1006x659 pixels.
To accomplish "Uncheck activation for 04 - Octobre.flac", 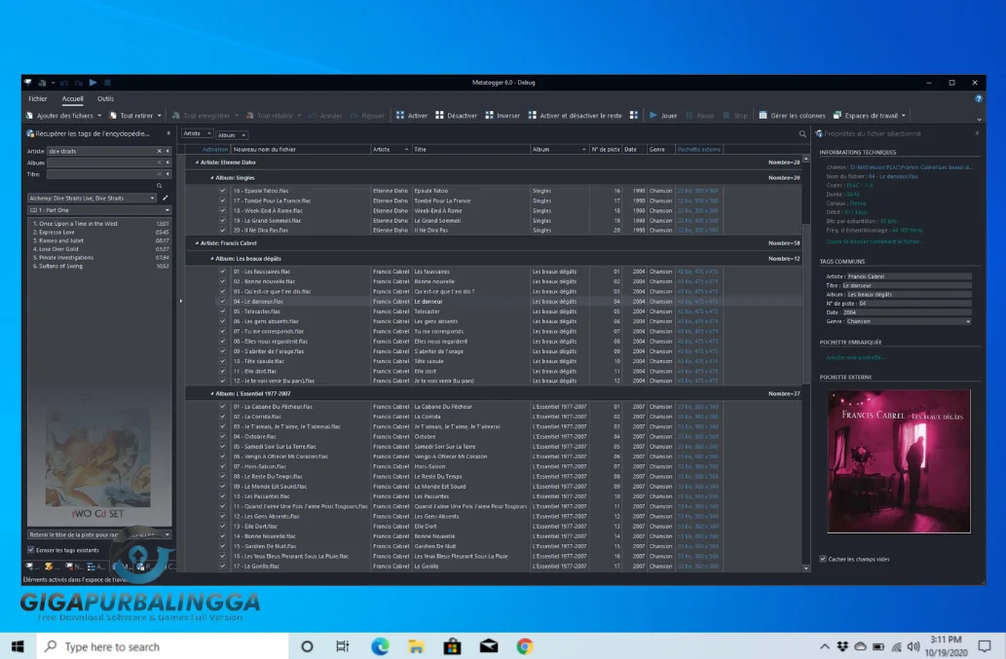I will click(x=223, y=436).
